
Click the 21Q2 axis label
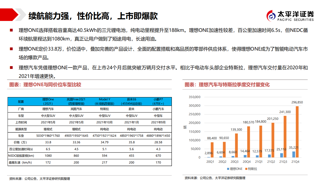pos(271,162)
